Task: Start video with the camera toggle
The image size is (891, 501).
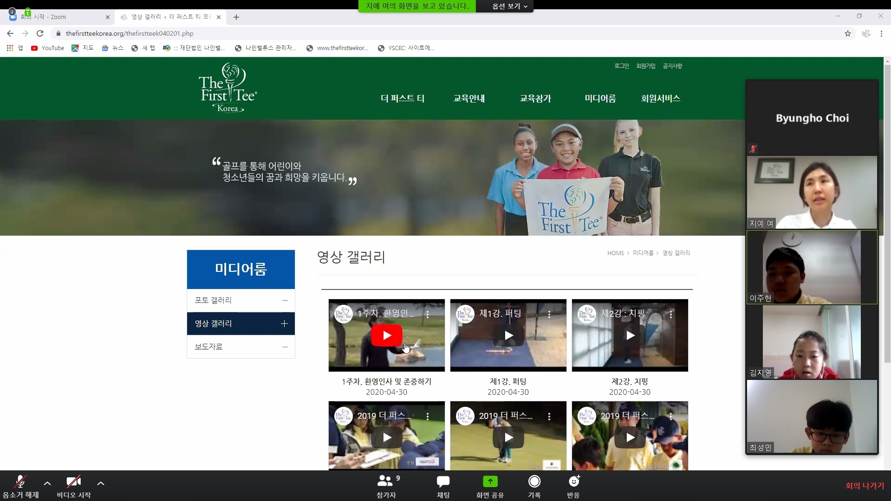Action: [73, 482]
